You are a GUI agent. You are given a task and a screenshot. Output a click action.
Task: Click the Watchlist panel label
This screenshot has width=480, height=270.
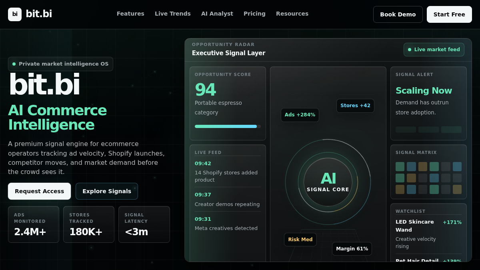[x=410, y=212]
